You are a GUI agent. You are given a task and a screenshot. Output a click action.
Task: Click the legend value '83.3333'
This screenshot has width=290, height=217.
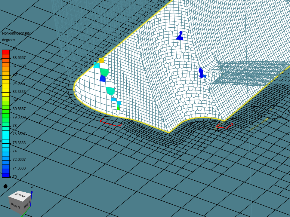(19, 92)
